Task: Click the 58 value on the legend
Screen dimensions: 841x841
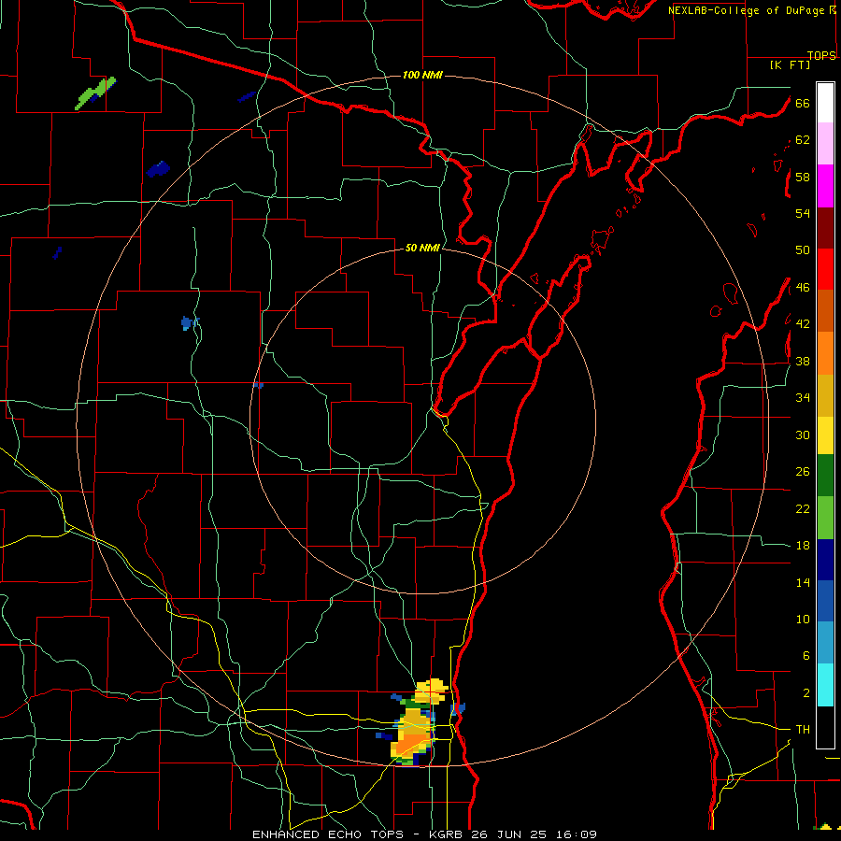Action: (803, 177)
